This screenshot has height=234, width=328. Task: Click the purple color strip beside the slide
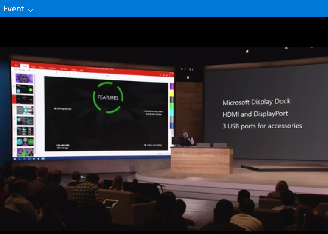[172, 86]
